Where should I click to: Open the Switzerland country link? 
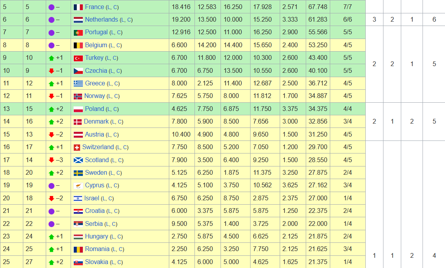(98, 147)
